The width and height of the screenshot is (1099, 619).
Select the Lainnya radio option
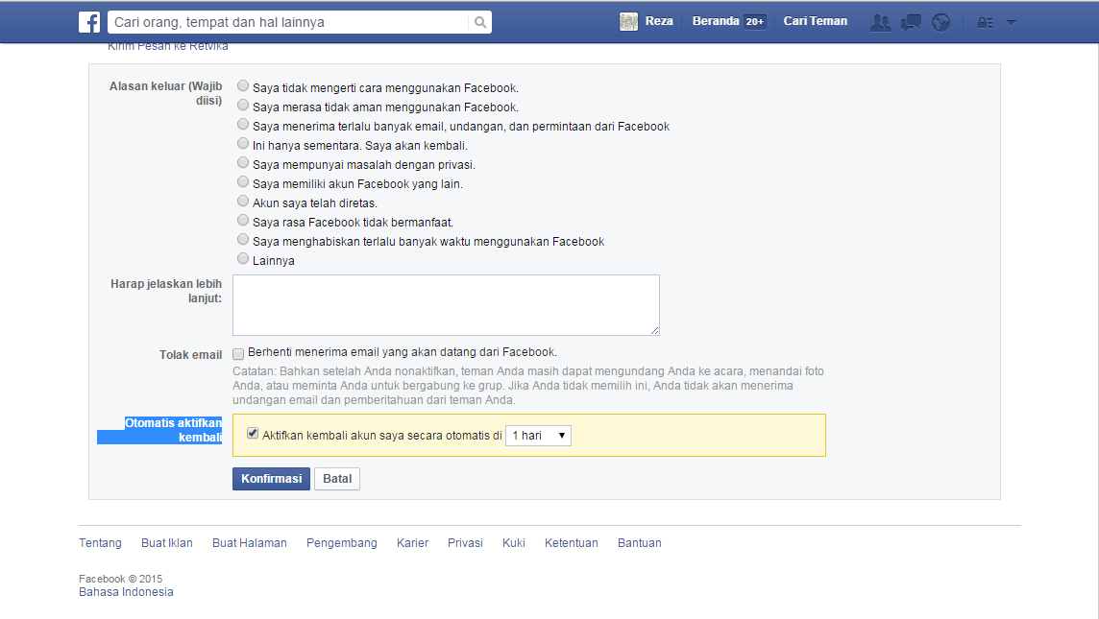[242, 258]
